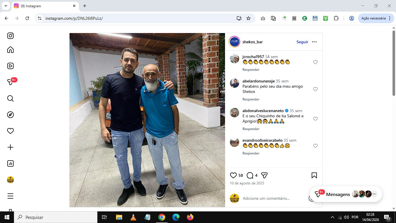
Task: Open post options three-dot menu
Action: [x=314, y=42]
